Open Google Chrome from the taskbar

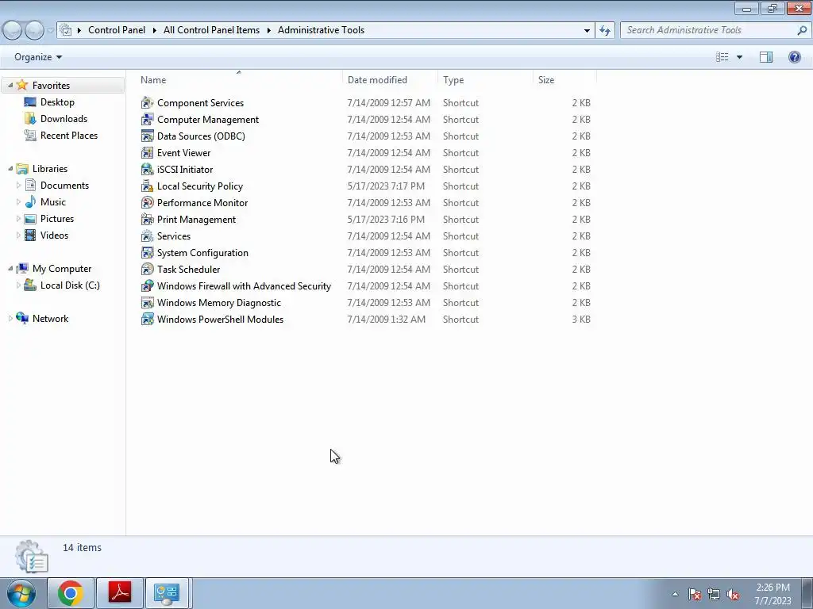pyautogui.click(x=71, y=593)
